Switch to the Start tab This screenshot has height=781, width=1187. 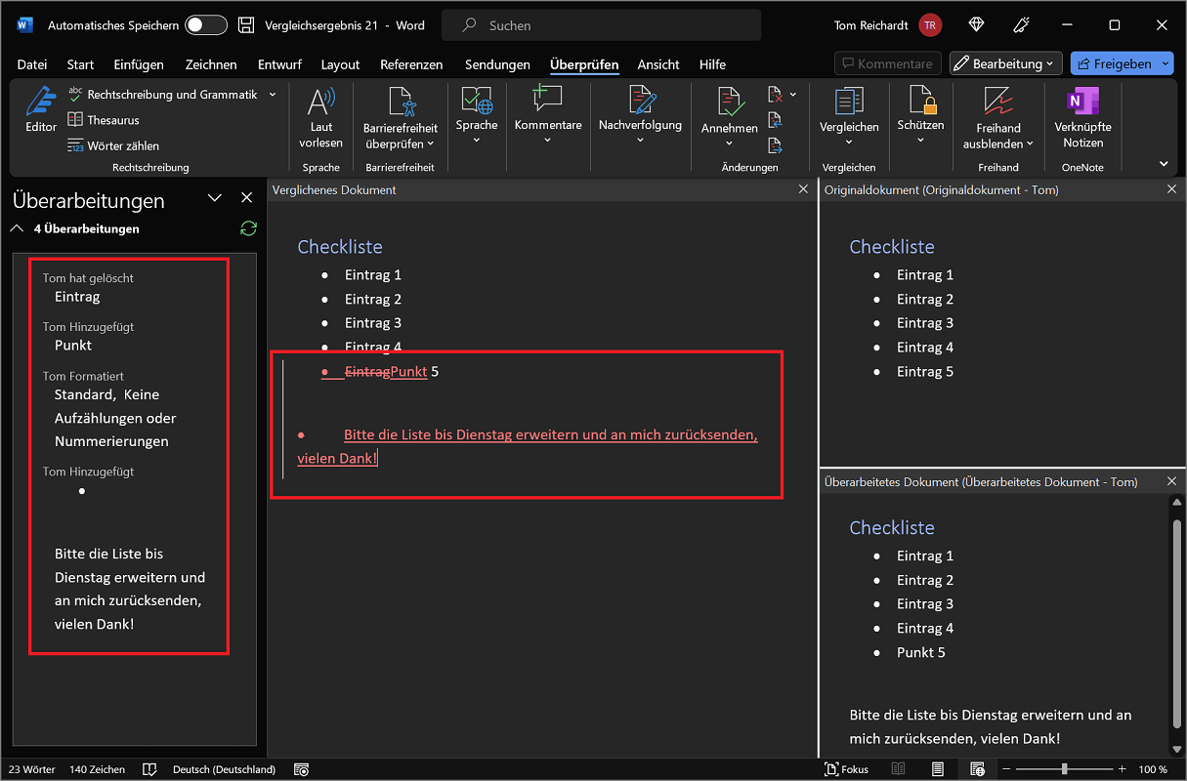(x=80, y=64)
